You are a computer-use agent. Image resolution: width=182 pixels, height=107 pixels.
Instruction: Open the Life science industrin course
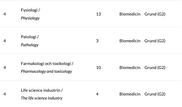[41, 90]
